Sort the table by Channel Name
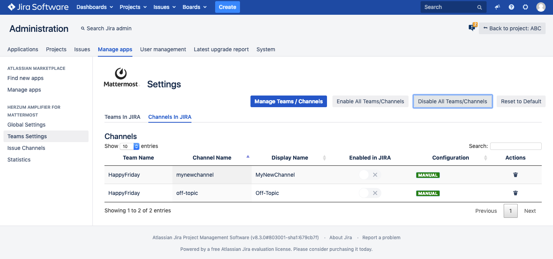This screenshot has height=259, width=553. 212,158
